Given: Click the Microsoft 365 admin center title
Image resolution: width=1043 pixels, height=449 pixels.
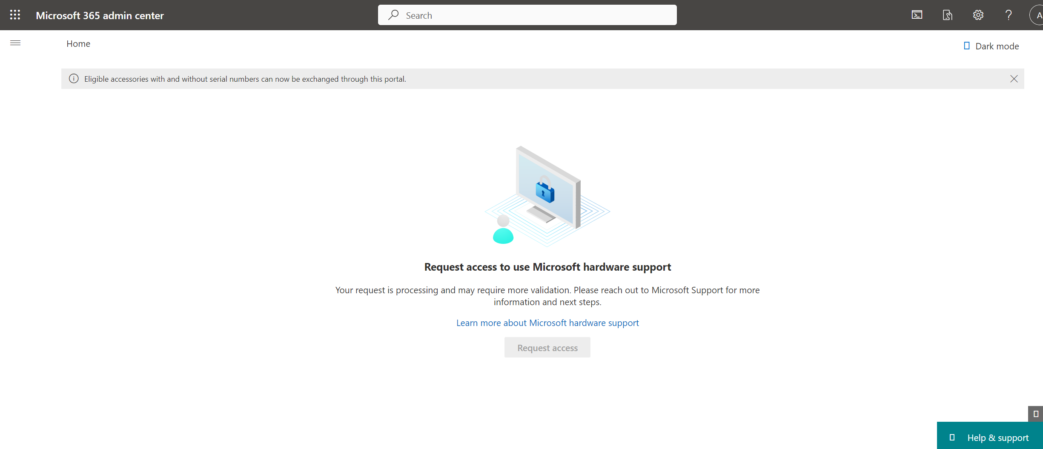Looking at the screenshot, I should point(100,15).
